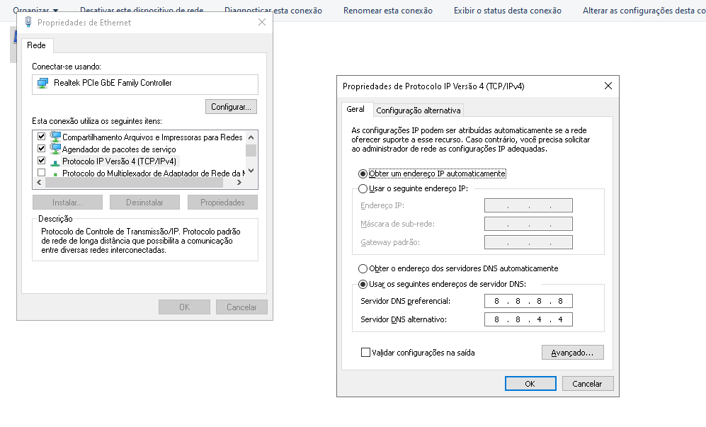Click Cancelar in TCP/IPv4 dialog
Viewport: 706px width, 427px height.
click(x=588, y=383)
